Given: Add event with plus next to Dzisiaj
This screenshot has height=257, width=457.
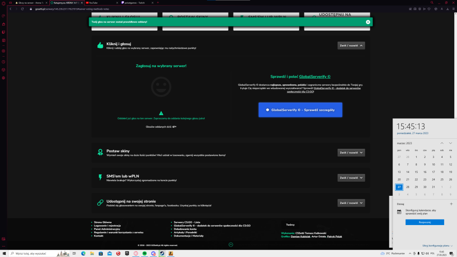Looking at the screenshot, I should [x=451, y=204].
